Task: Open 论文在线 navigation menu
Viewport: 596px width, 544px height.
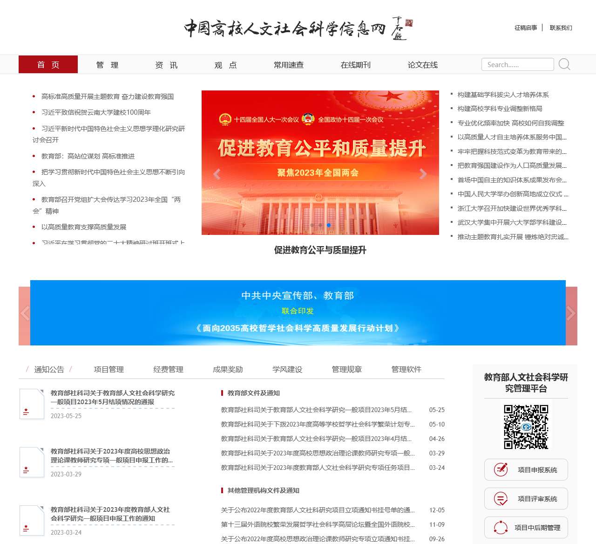Action: click(423, 65)
